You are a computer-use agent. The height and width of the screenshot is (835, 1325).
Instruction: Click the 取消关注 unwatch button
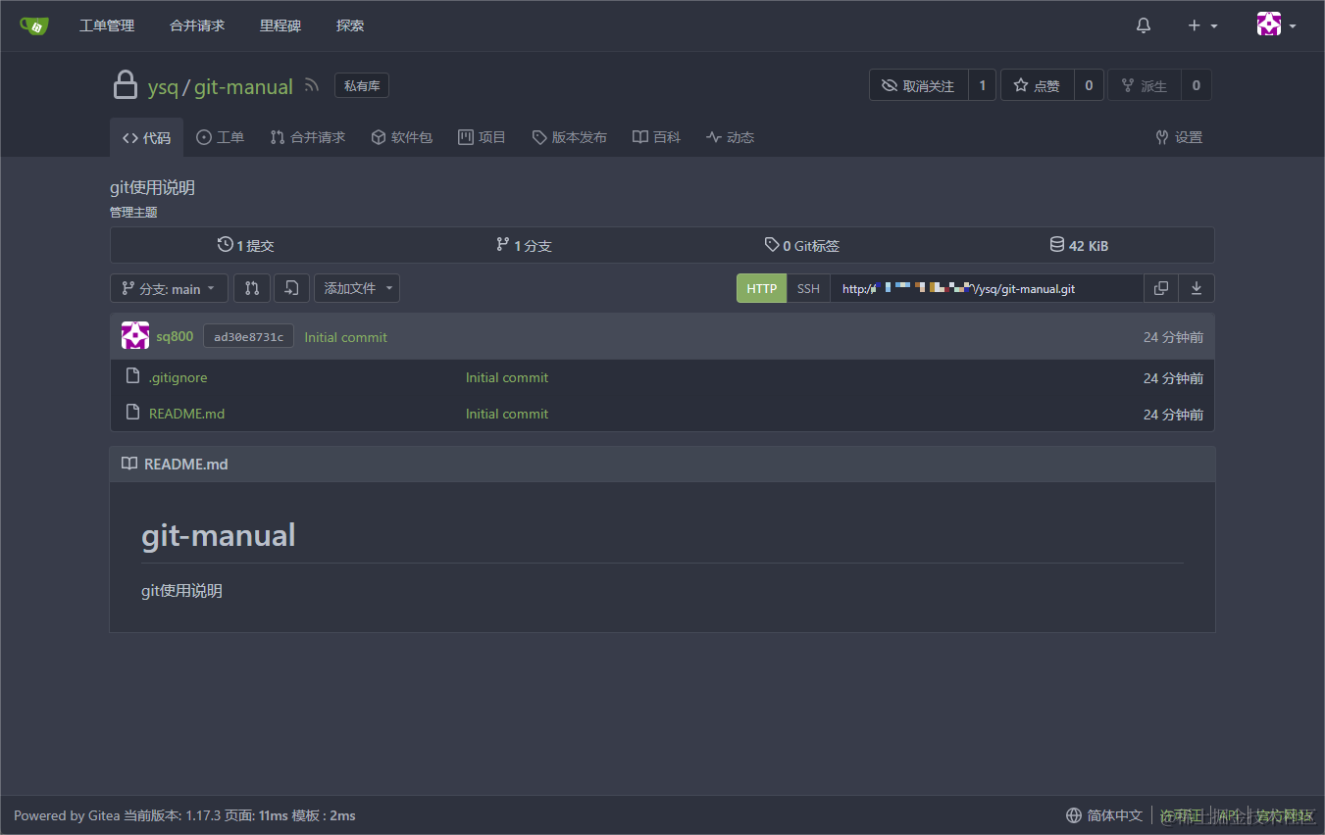(918, 85)
